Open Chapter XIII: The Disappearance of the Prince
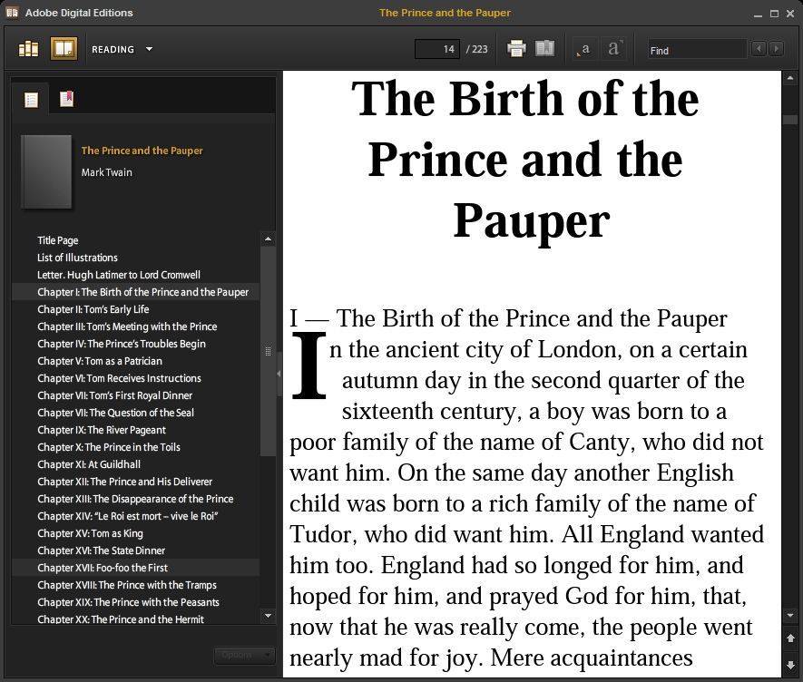Viewport: 803px width, 682px height. 135,499
